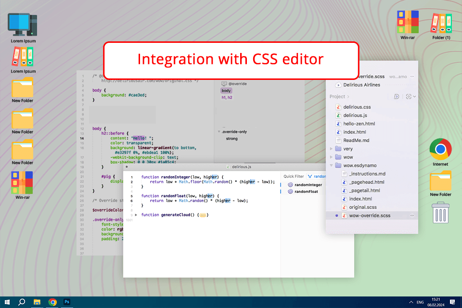Screen dimensions: 462x308
Task: Switch to the delirious.js tab
Action: [239, 167]
